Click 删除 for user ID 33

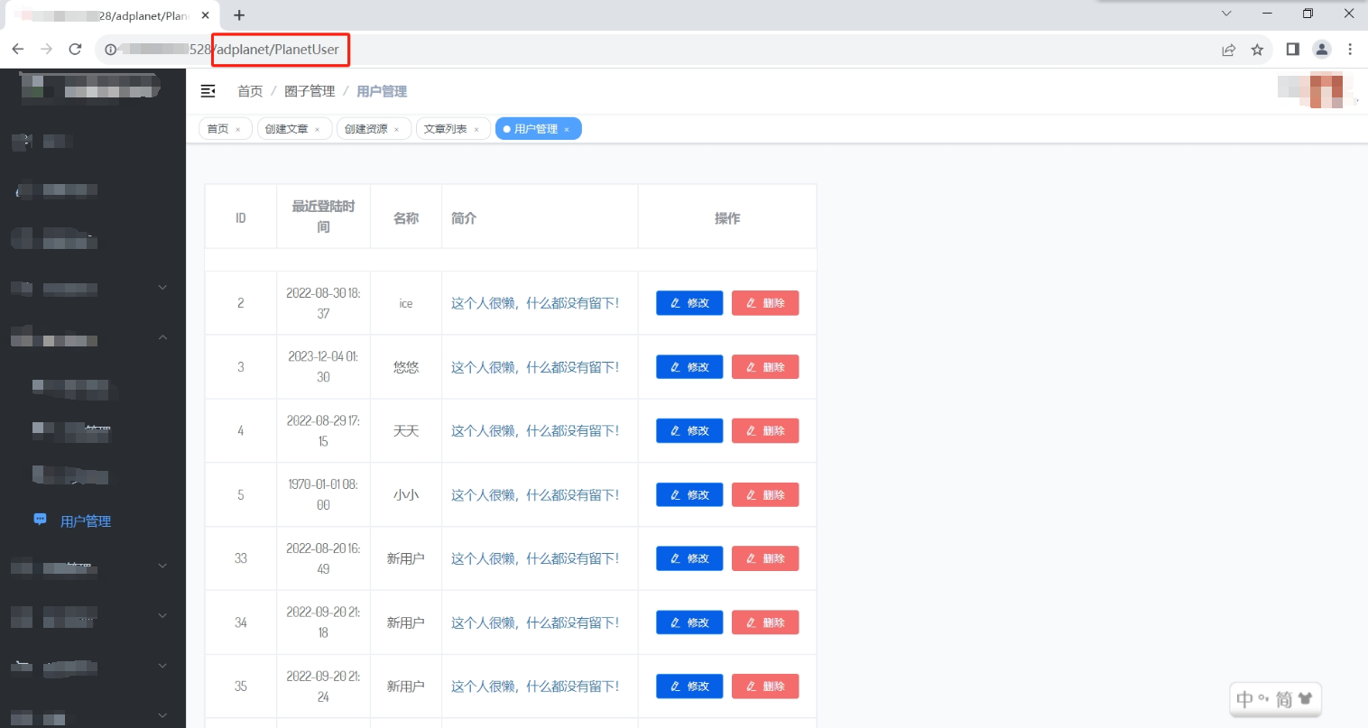click(x=765, y=558)
